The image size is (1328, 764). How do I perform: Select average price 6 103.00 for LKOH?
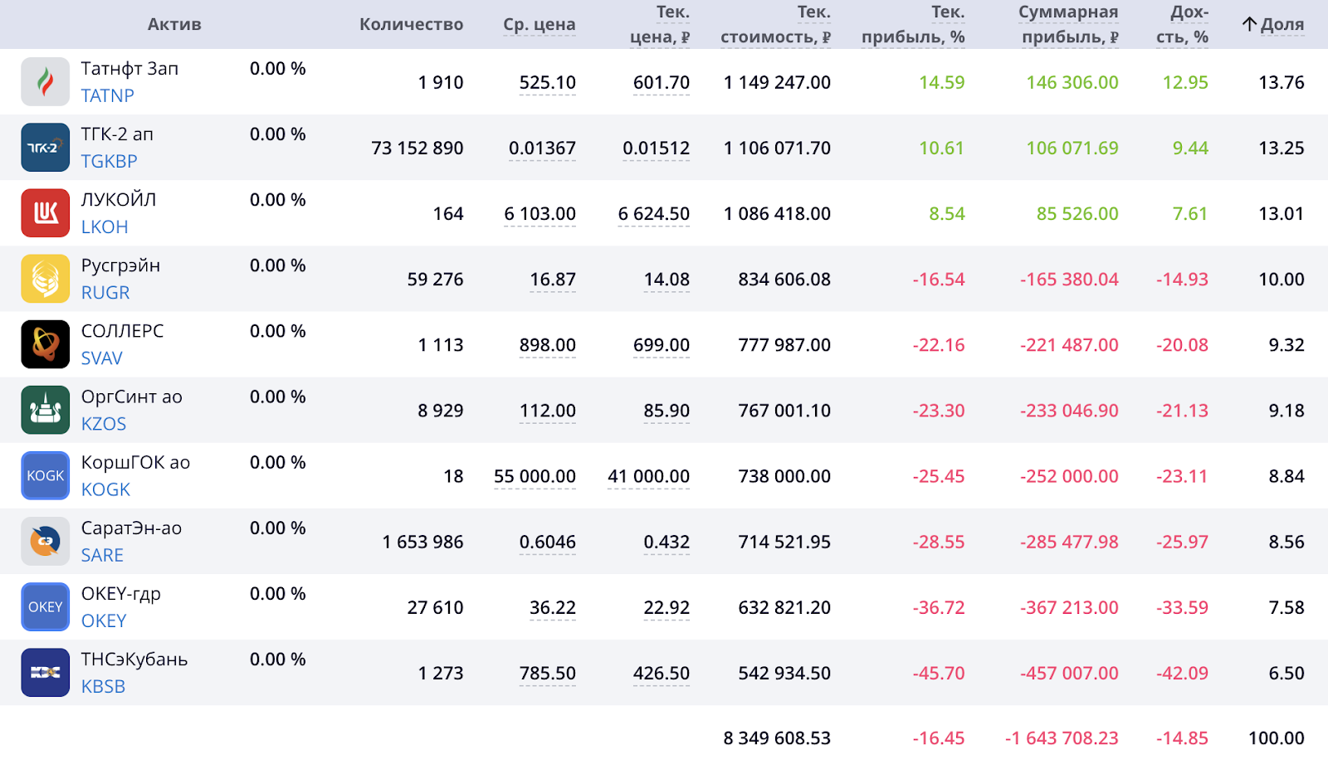point(539,214)
